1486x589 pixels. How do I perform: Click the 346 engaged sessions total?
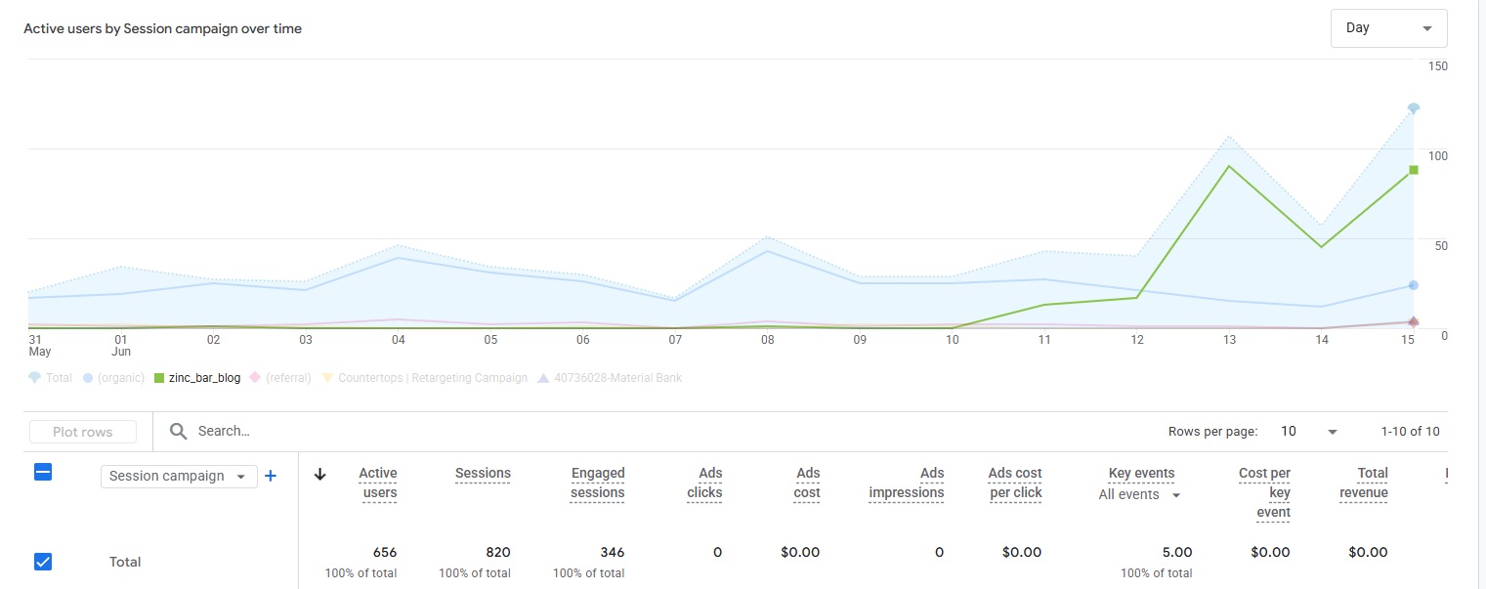point(613,552)
